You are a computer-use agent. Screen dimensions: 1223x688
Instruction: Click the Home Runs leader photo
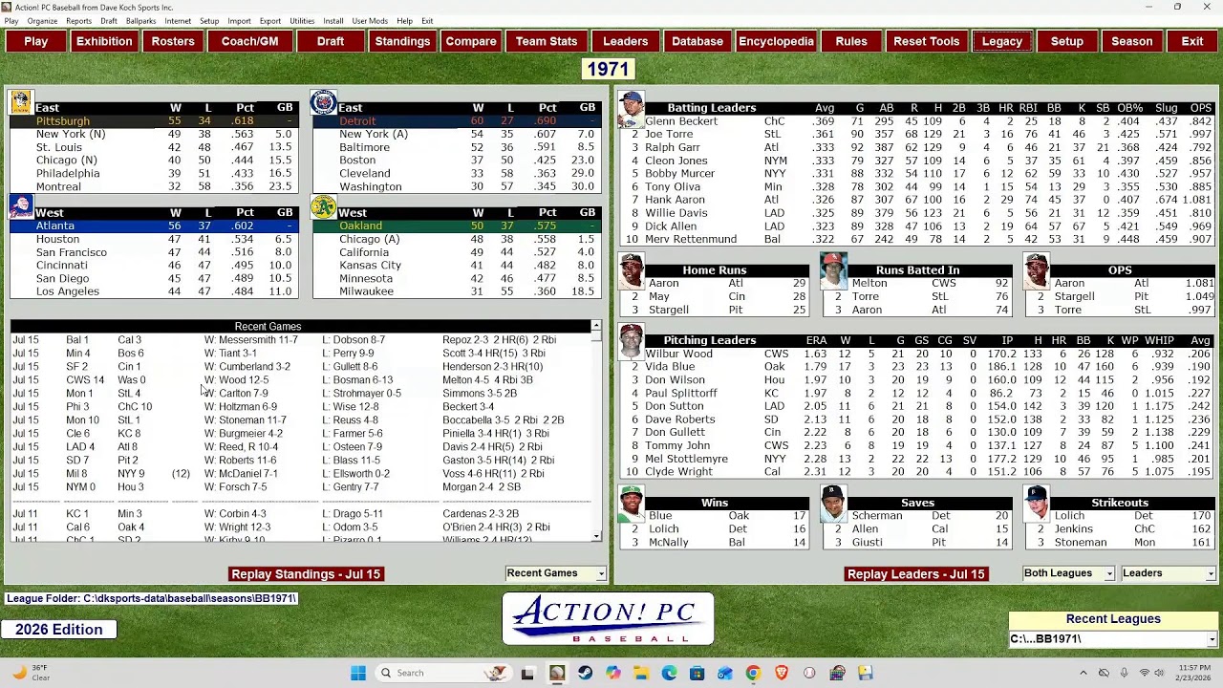point(632,271)
